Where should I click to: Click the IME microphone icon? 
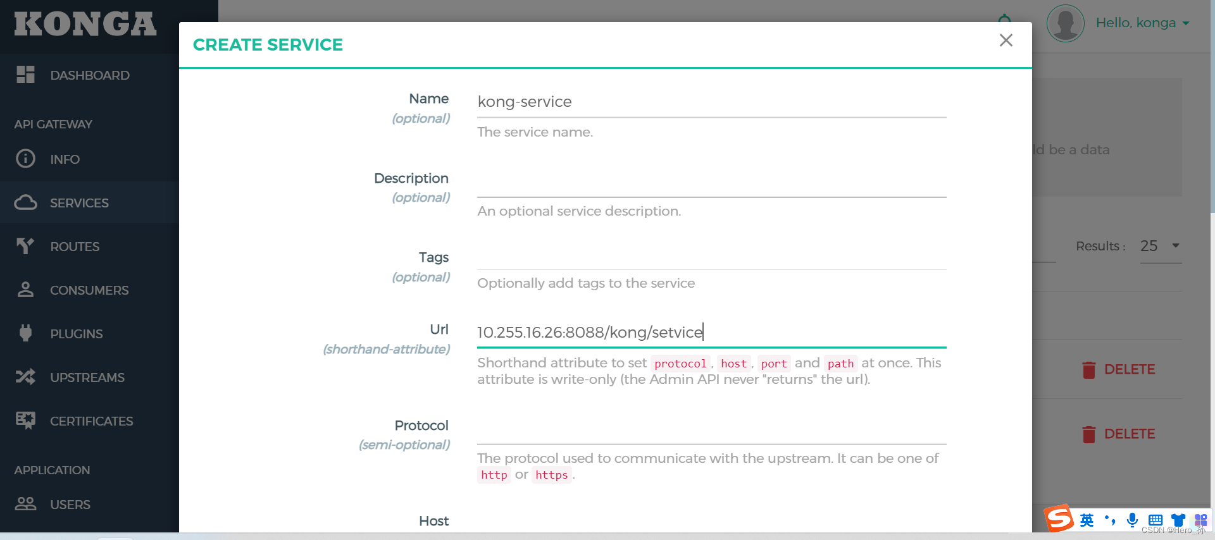point(1132,520)
